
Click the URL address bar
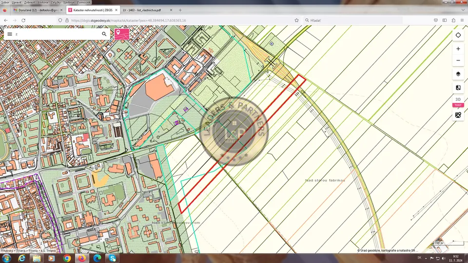179,20
